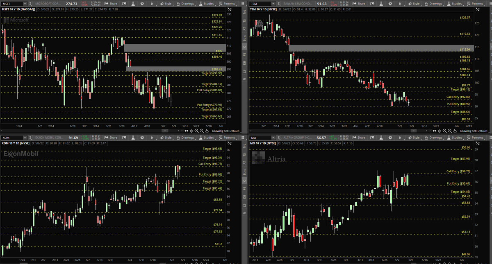Viewport: 492px width, 264px height.
Task: Open the Studies menu in MO chart
Action: click(454, 138)
